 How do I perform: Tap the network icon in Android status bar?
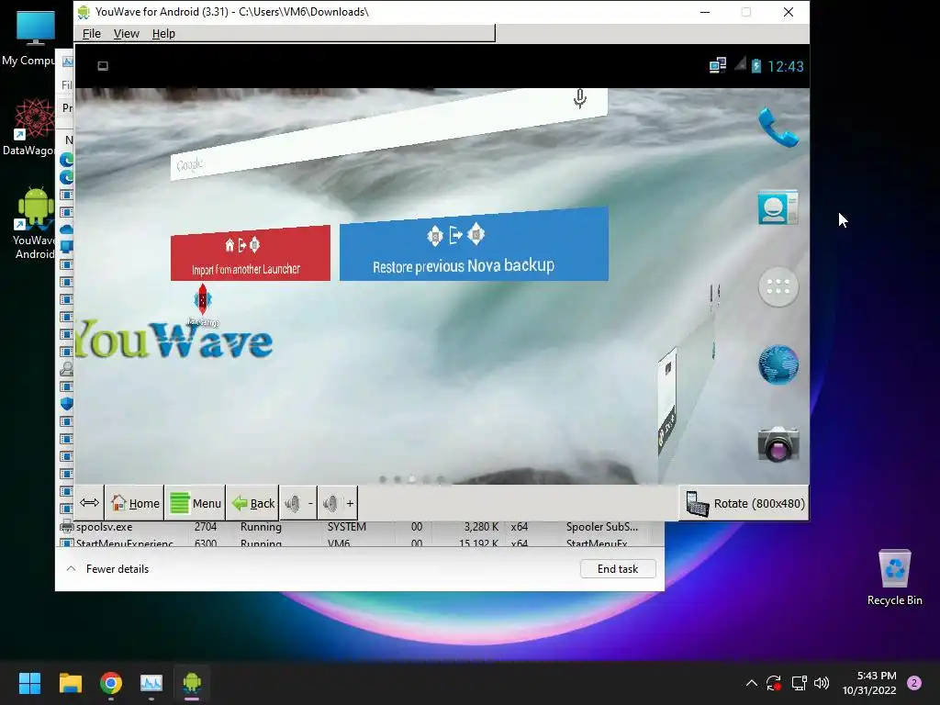(718, 65)
